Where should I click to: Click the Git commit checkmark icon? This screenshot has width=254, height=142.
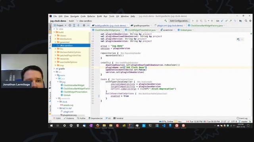click(x=226, y=21)
